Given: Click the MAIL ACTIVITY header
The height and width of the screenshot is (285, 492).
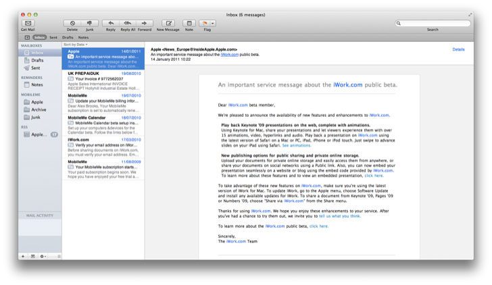Looking at the screenshot, I should (40, 215).
